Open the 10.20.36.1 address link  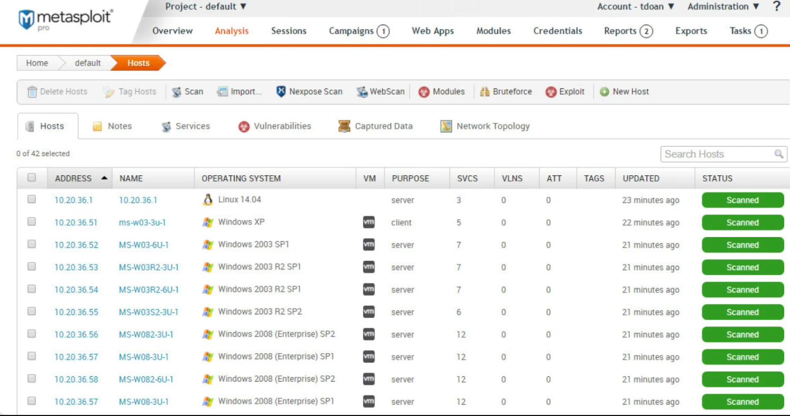[x=74, y=200]
